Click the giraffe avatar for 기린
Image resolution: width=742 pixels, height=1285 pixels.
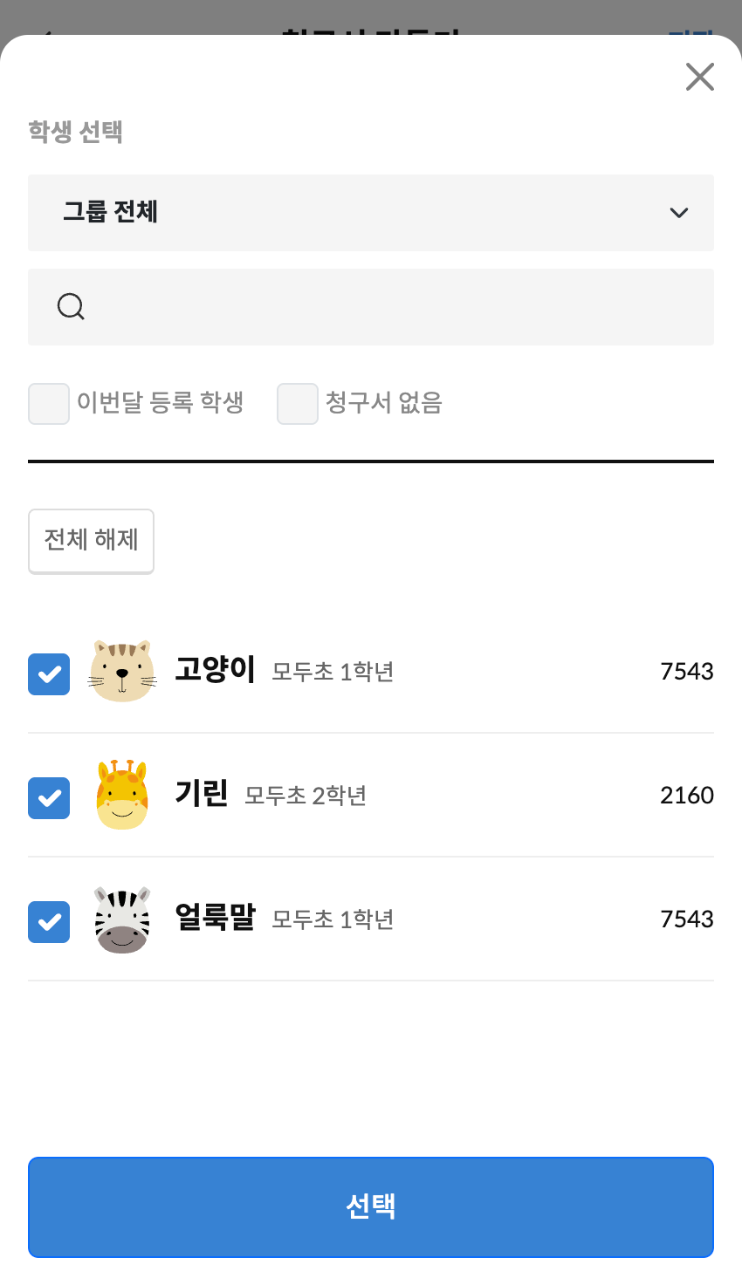click(122, 795)
